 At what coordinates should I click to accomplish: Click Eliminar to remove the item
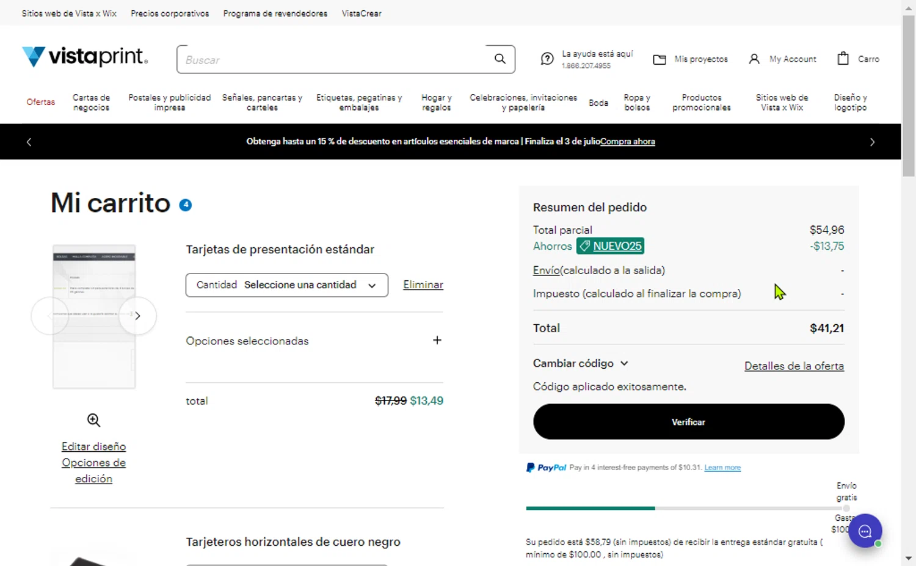(x=423, y=285)
